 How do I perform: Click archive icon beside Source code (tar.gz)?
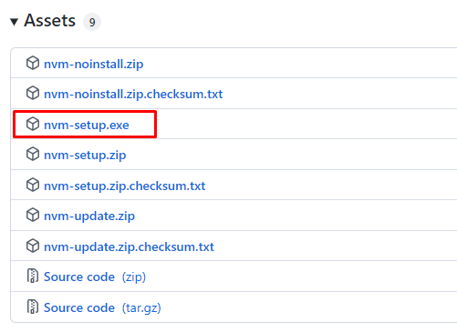pyautogui.click(x=33, y=307)
